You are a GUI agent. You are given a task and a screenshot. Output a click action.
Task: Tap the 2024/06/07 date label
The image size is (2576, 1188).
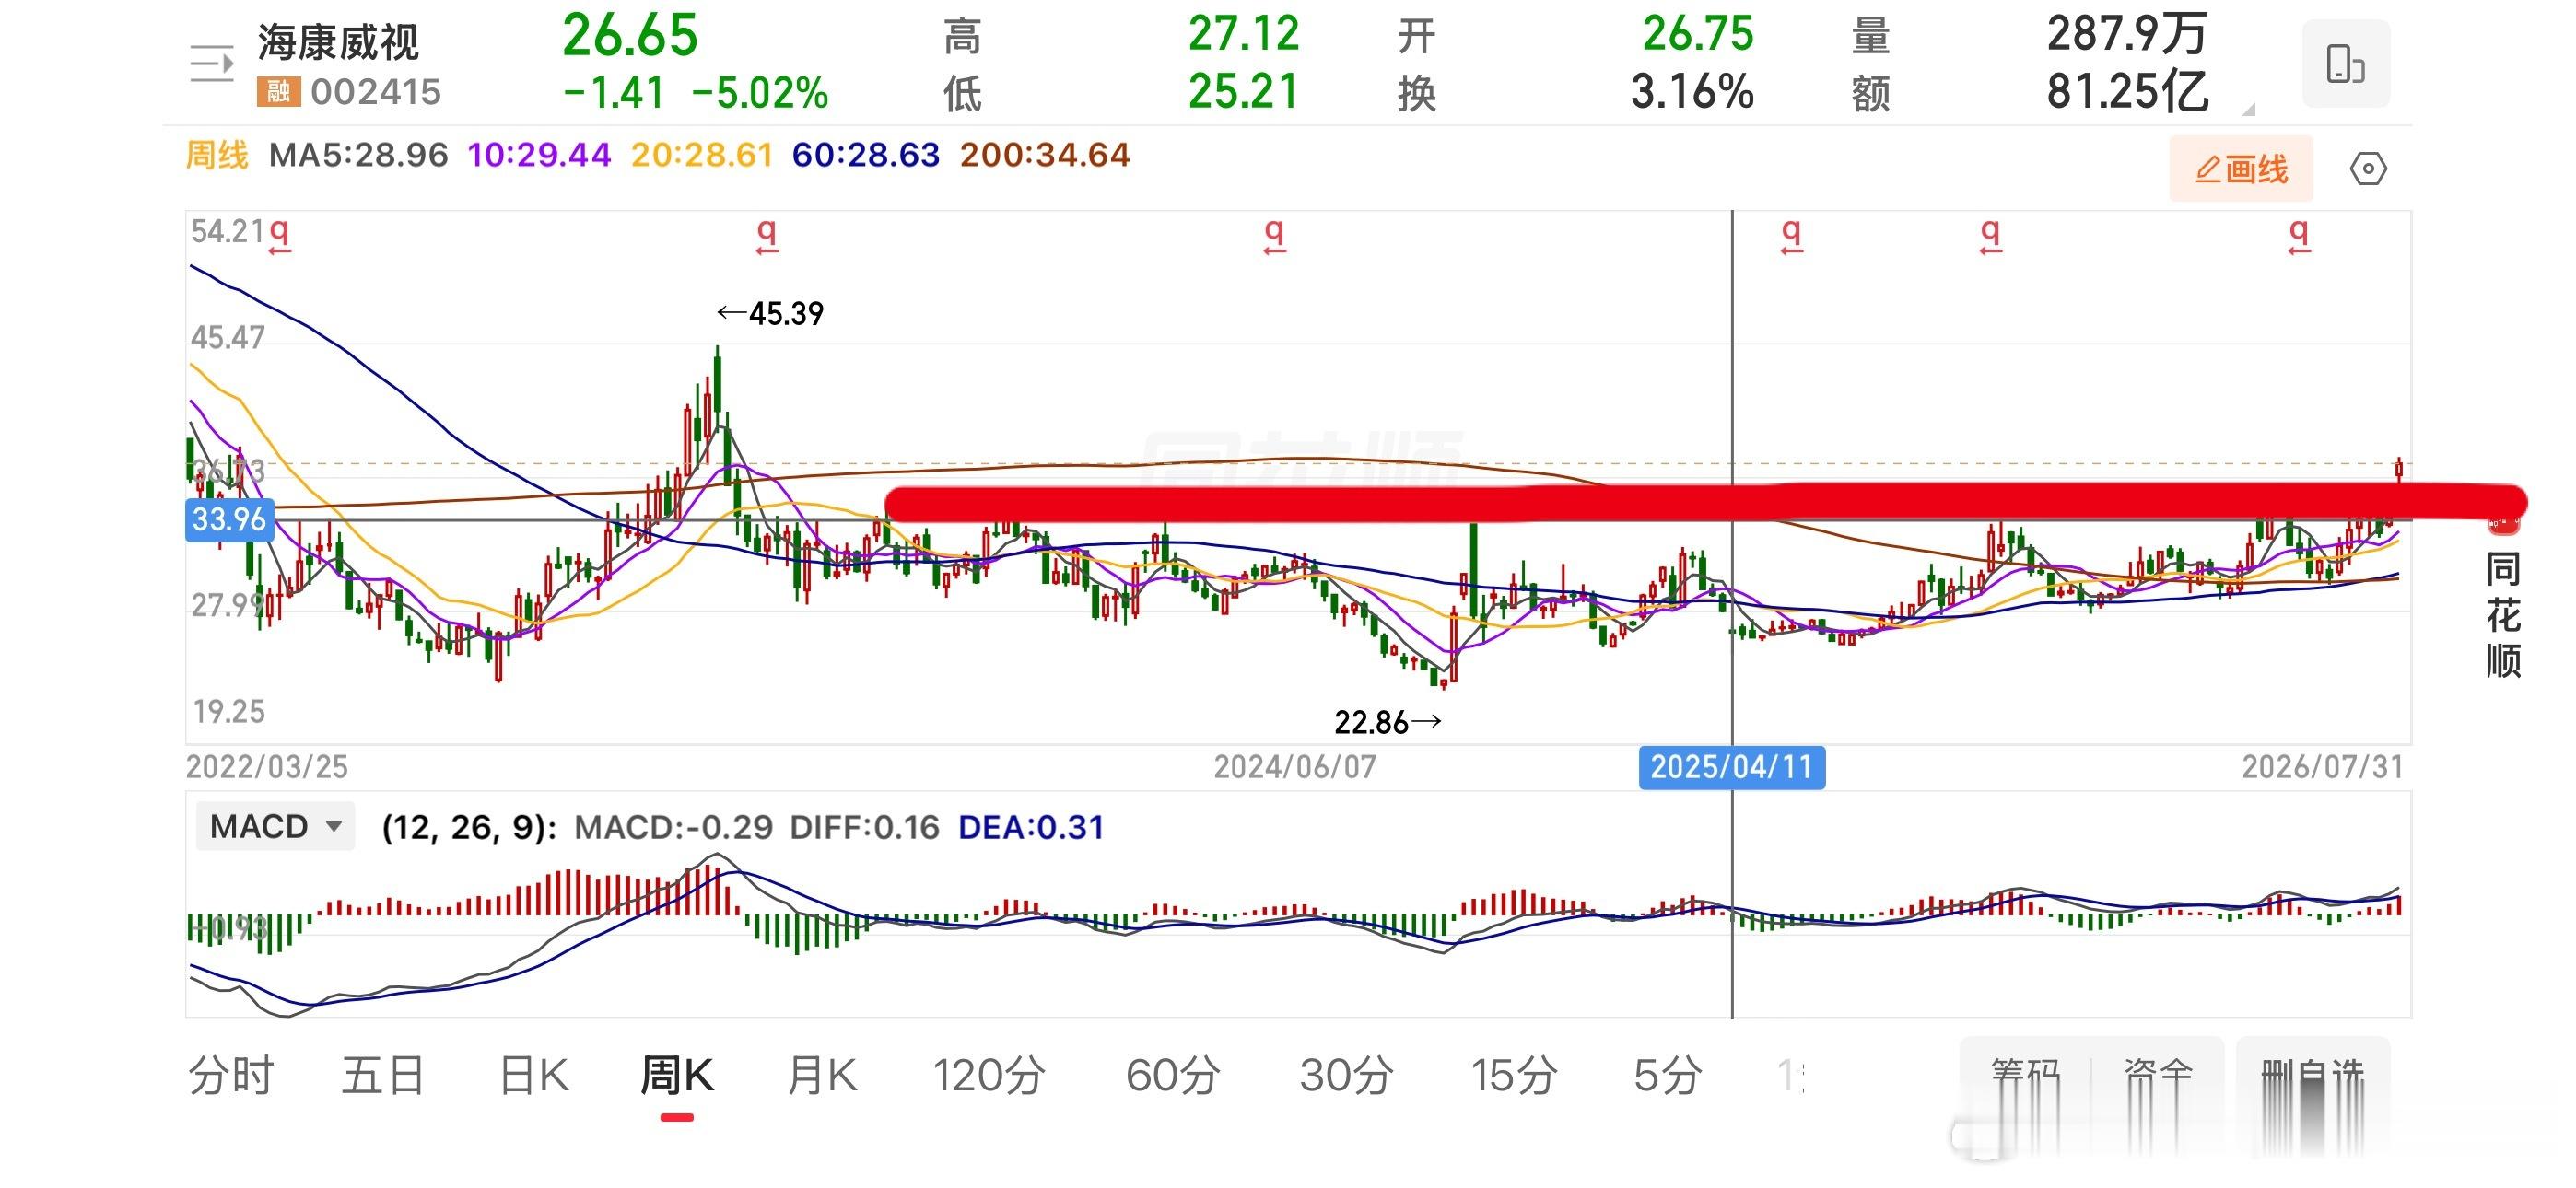1295,767
